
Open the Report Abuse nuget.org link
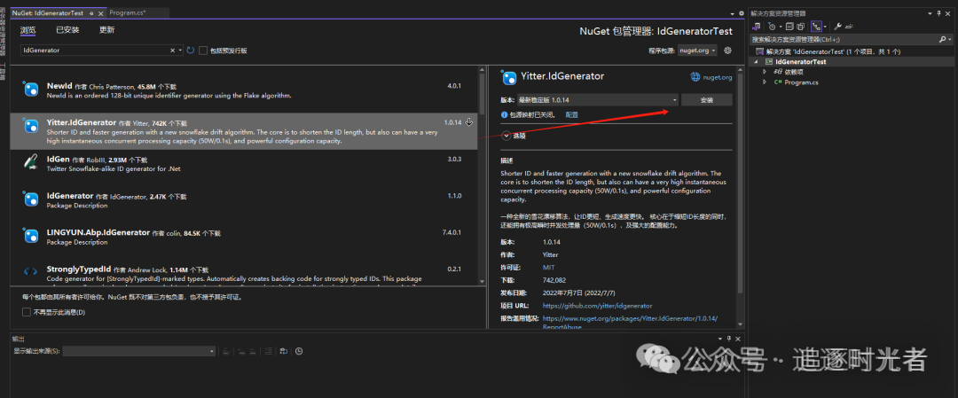click(629, 323)
